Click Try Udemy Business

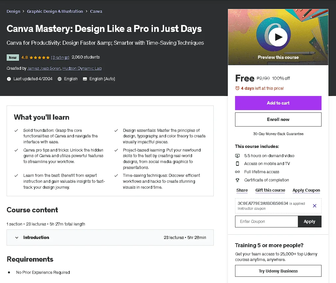click(278, 271)
